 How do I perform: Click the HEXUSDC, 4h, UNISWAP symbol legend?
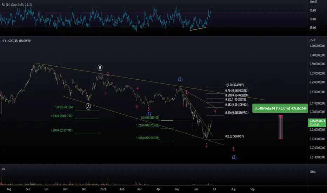pyautogui.click(x=16, y=41)
